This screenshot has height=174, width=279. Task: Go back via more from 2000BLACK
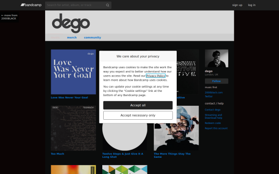click(x=9, y=17)
